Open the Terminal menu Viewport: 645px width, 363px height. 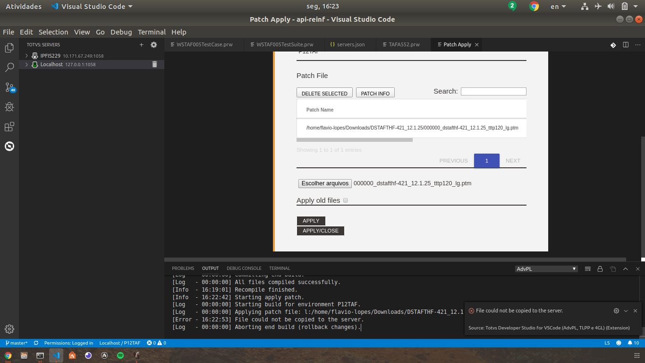pos(152,32)
